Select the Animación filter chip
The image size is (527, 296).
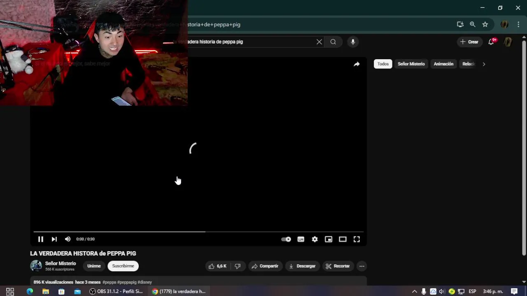point(443,64)
